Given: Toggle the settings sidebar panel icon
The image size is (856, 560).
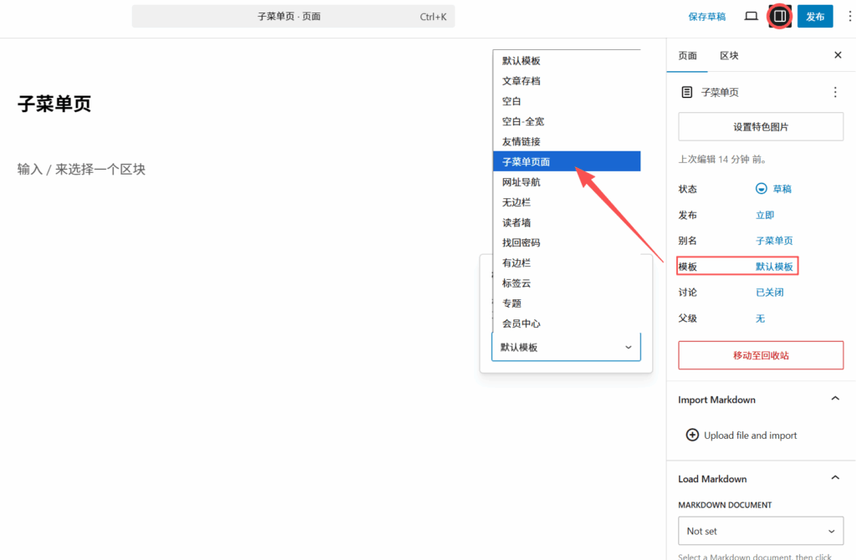Looking at the screenshot, I should (x=779, y=16).
